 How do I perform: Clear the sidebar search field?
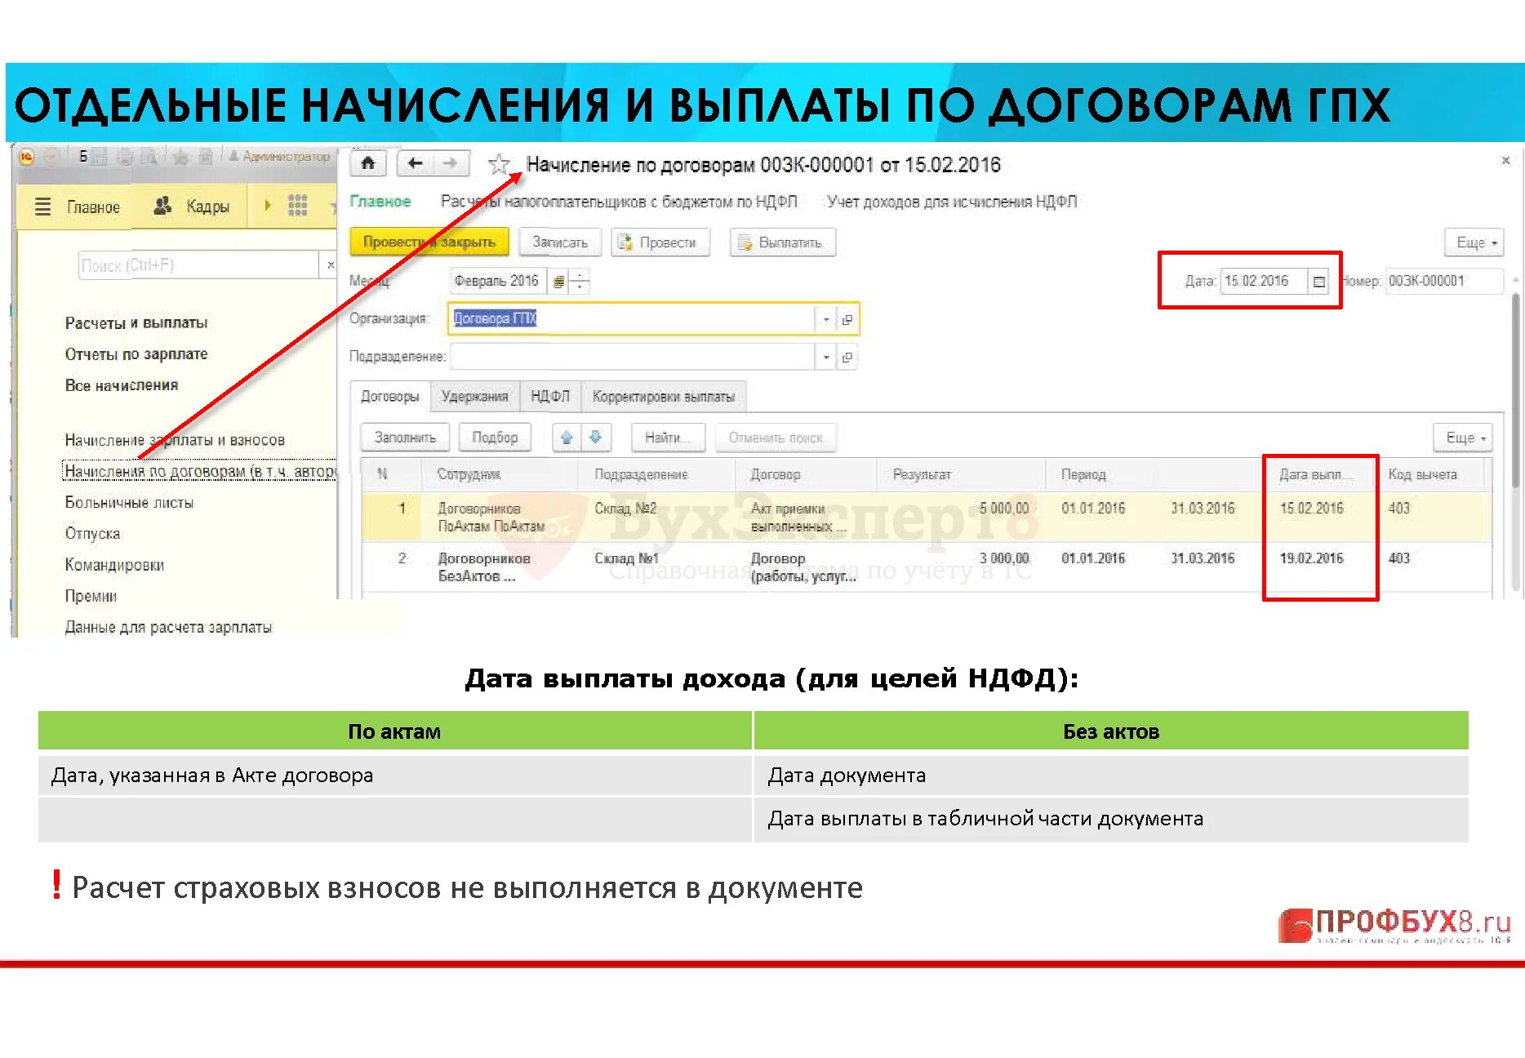tap(329, 265)
